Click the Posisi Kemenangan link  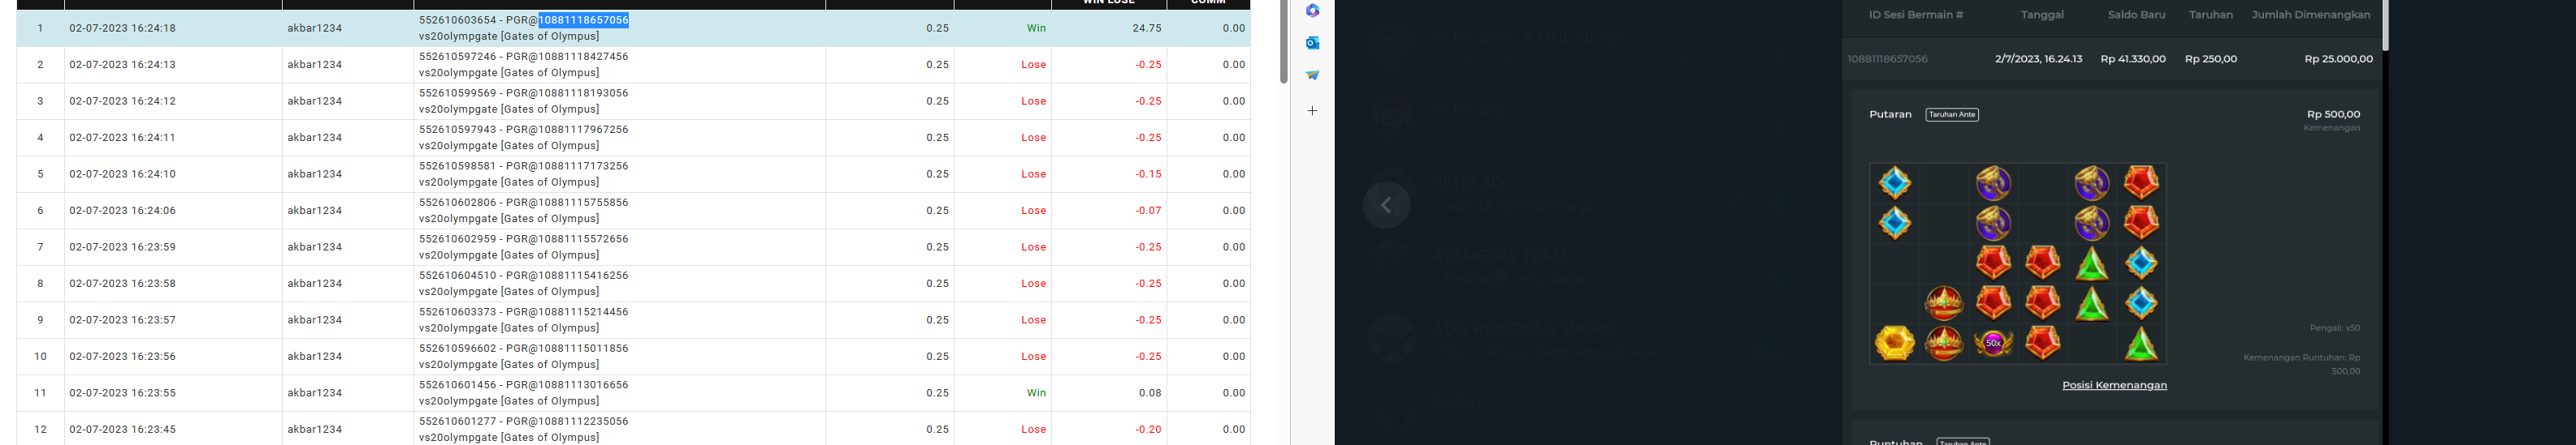tap(2114, 385)
